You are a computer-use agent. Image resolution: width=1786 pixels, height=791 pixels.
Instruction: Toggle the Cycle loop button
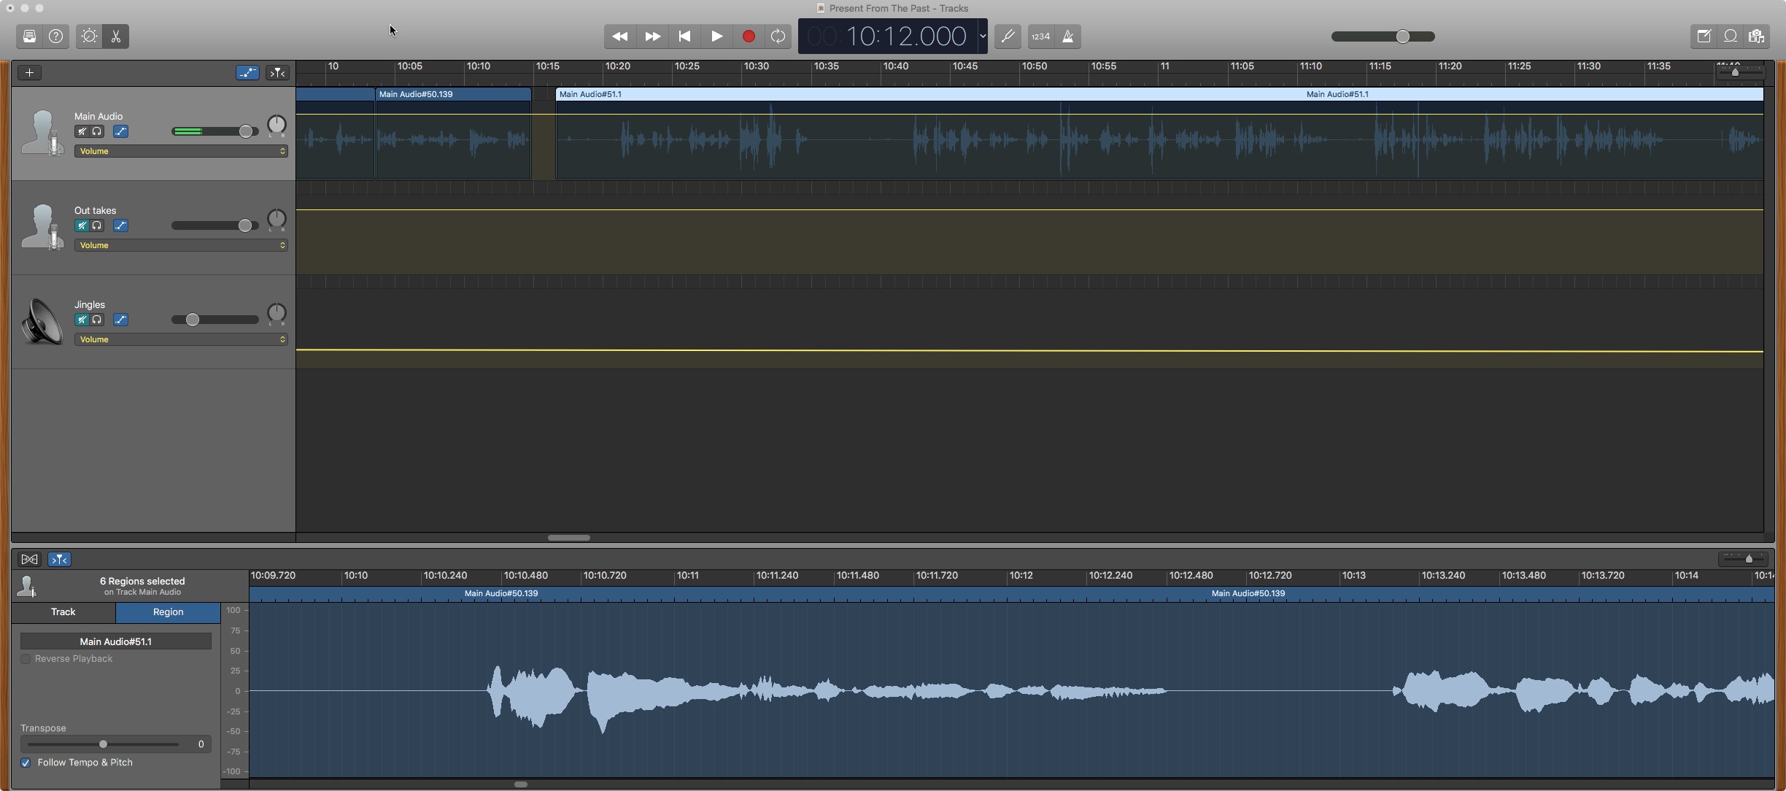tap(778, 36)
